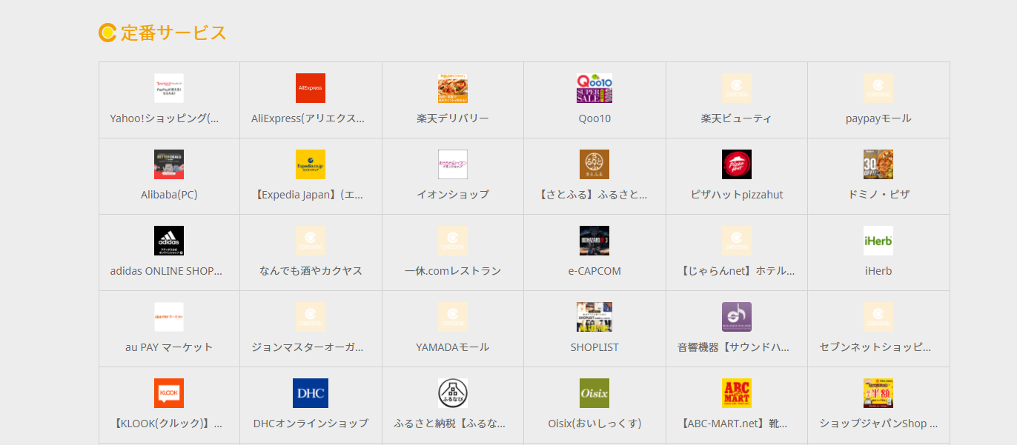Click the ジョンマスターオーガ... text link
Screen dimensions: 1017x445
(x=308, y=347)
